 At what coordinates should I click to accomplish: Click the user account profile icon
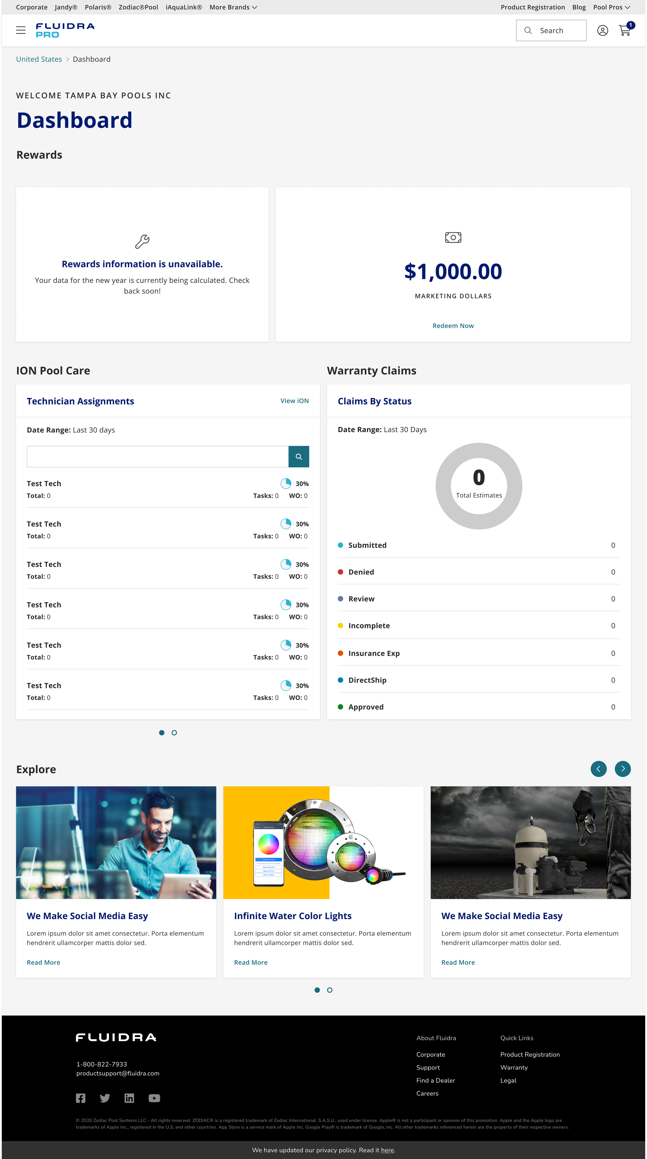tap(602, 30)
